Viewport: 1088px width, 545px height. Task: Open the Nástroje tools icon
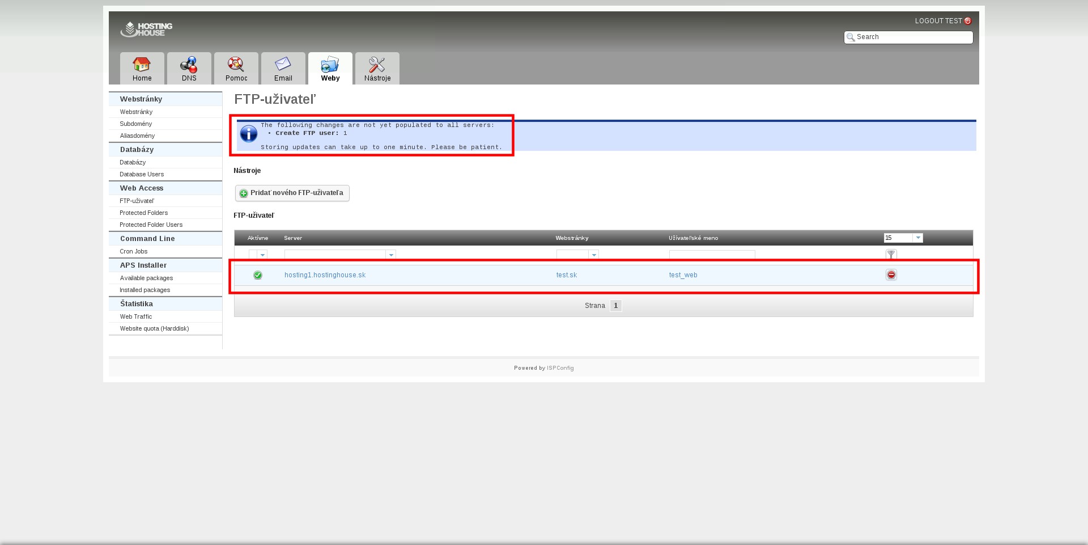pos(377,65)
